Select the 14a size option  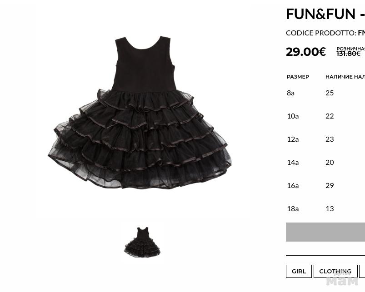point(293,162)
